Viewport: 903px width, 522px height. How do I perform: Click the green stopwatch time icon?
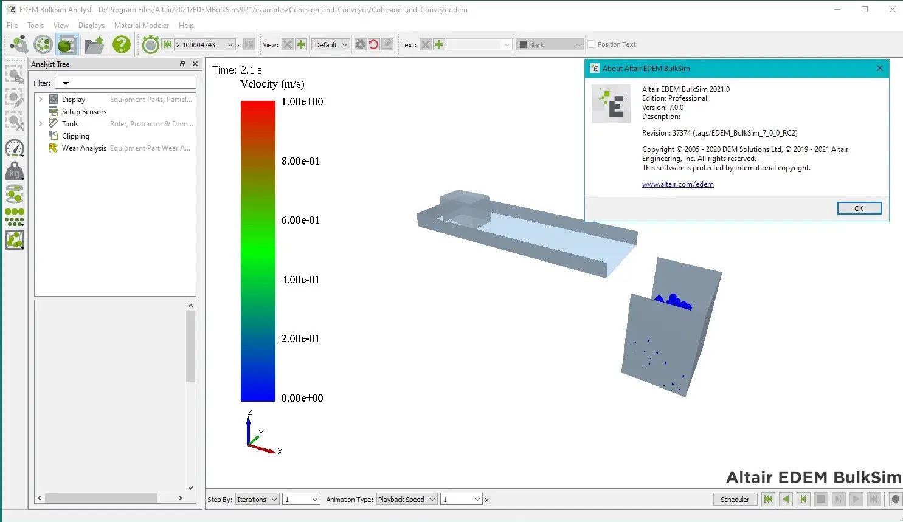tap(151, 44)
